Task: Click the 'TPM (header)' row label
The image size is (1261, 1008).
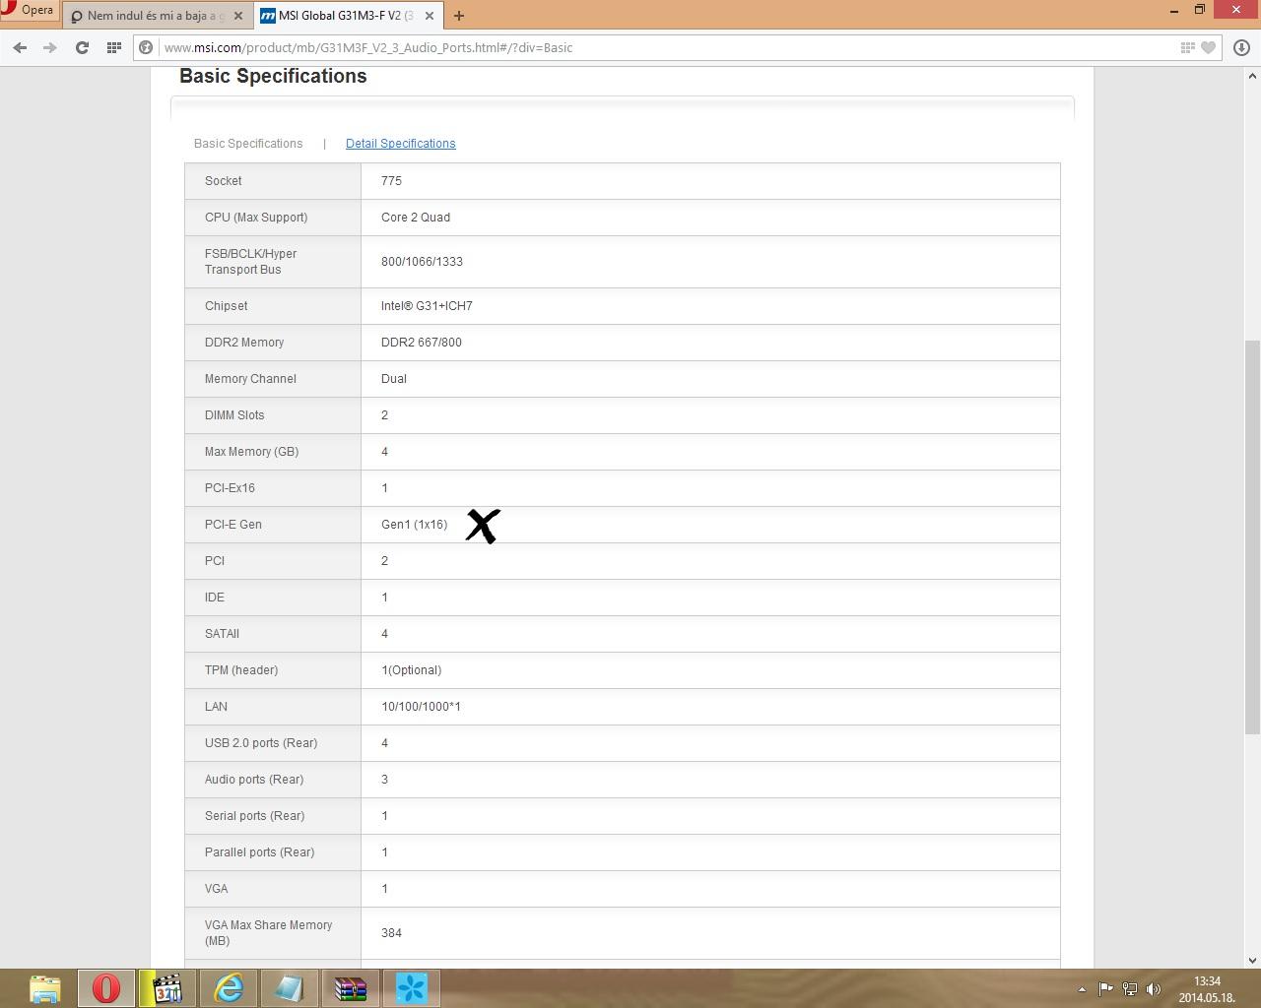Action: point(241,670)
